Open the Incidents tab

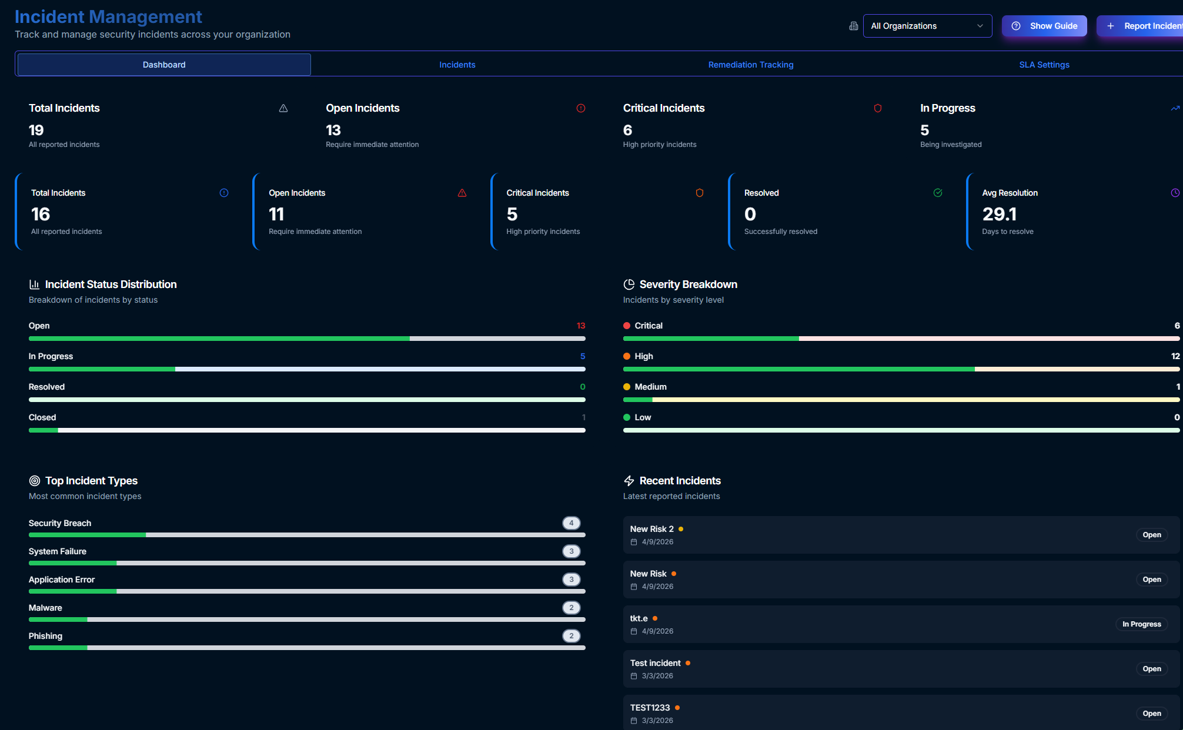pyautogui.click(x=457, y=65)
